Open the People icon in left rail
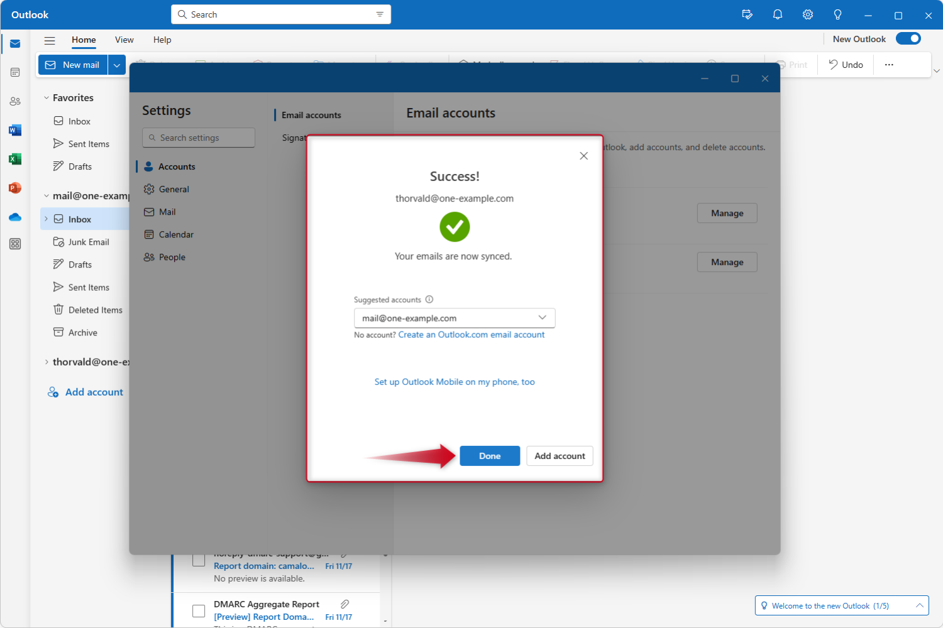 (x=15, y=101)
